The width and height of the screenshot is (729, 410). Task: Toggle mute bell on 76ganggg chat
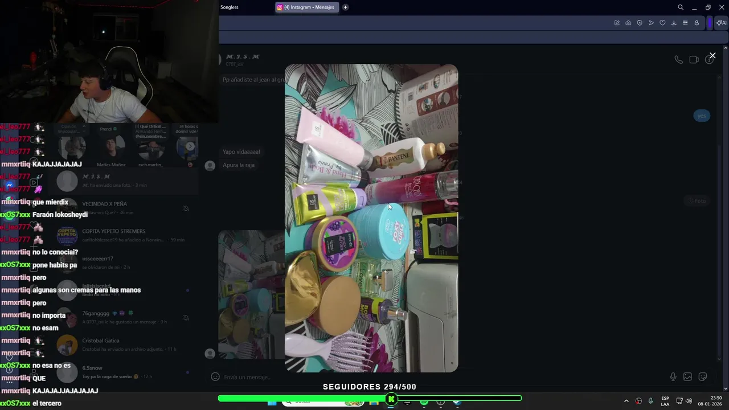tap(186, 318)
